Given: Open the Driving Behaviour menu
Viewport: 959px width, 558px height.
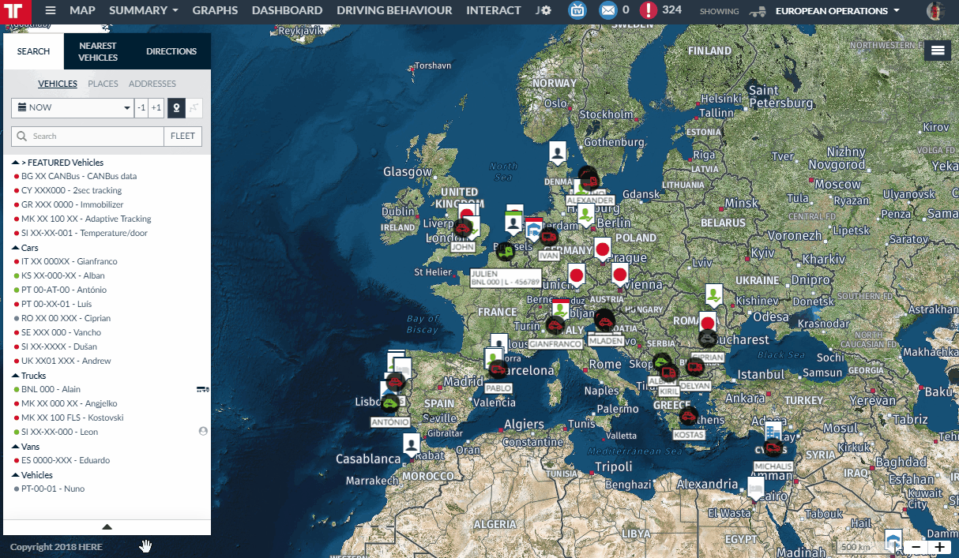Looking at the screenshot, I should click(x=394, y=11).
